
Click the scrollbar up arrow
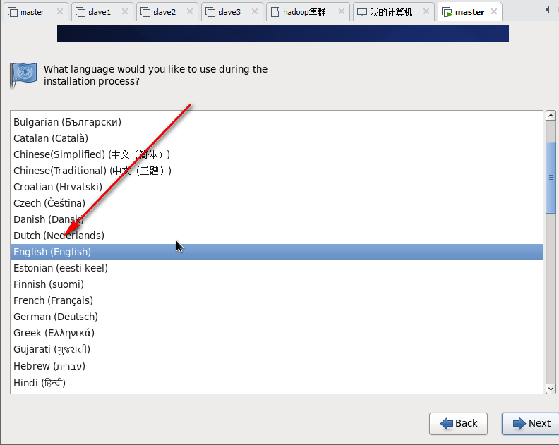click(x=551, y=116)
